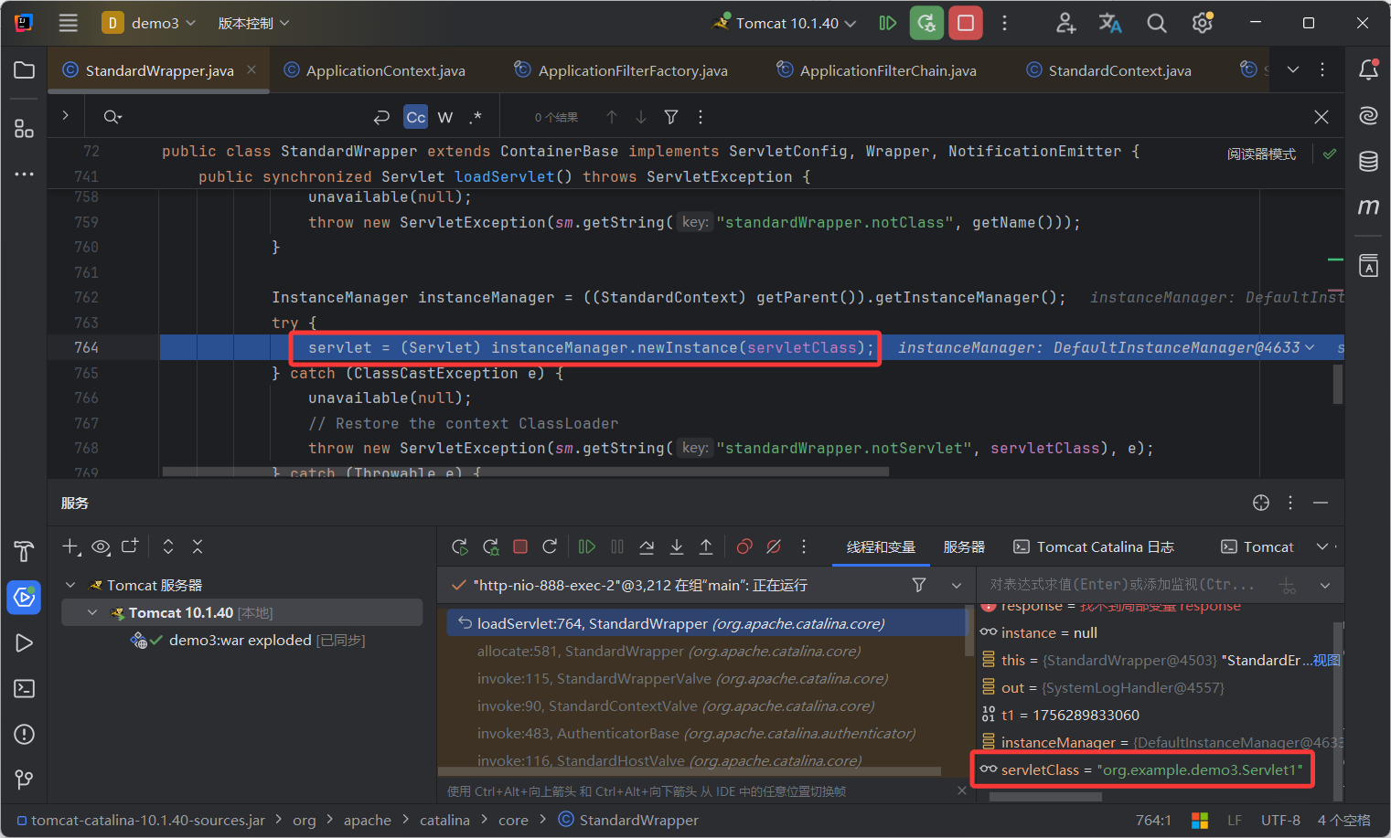Switch to the ApplicationFilterChain.java editor tab
The width and height of the screenshot is (1391, 838).
tap(887, 70)
